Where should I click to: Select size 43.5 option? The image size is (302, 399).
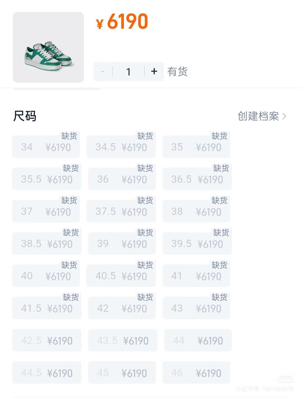122,340
